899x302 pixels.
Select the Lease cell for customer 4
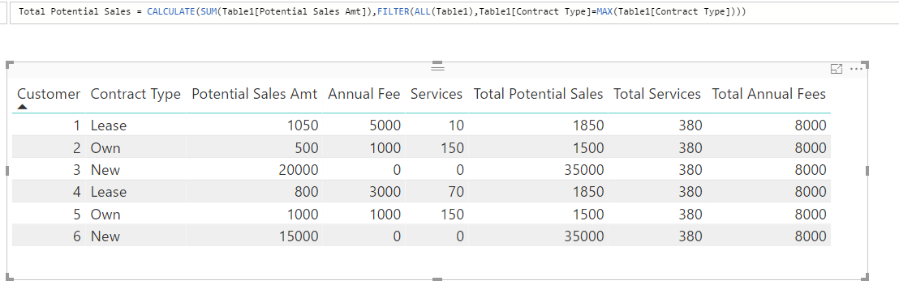[109, 192]
